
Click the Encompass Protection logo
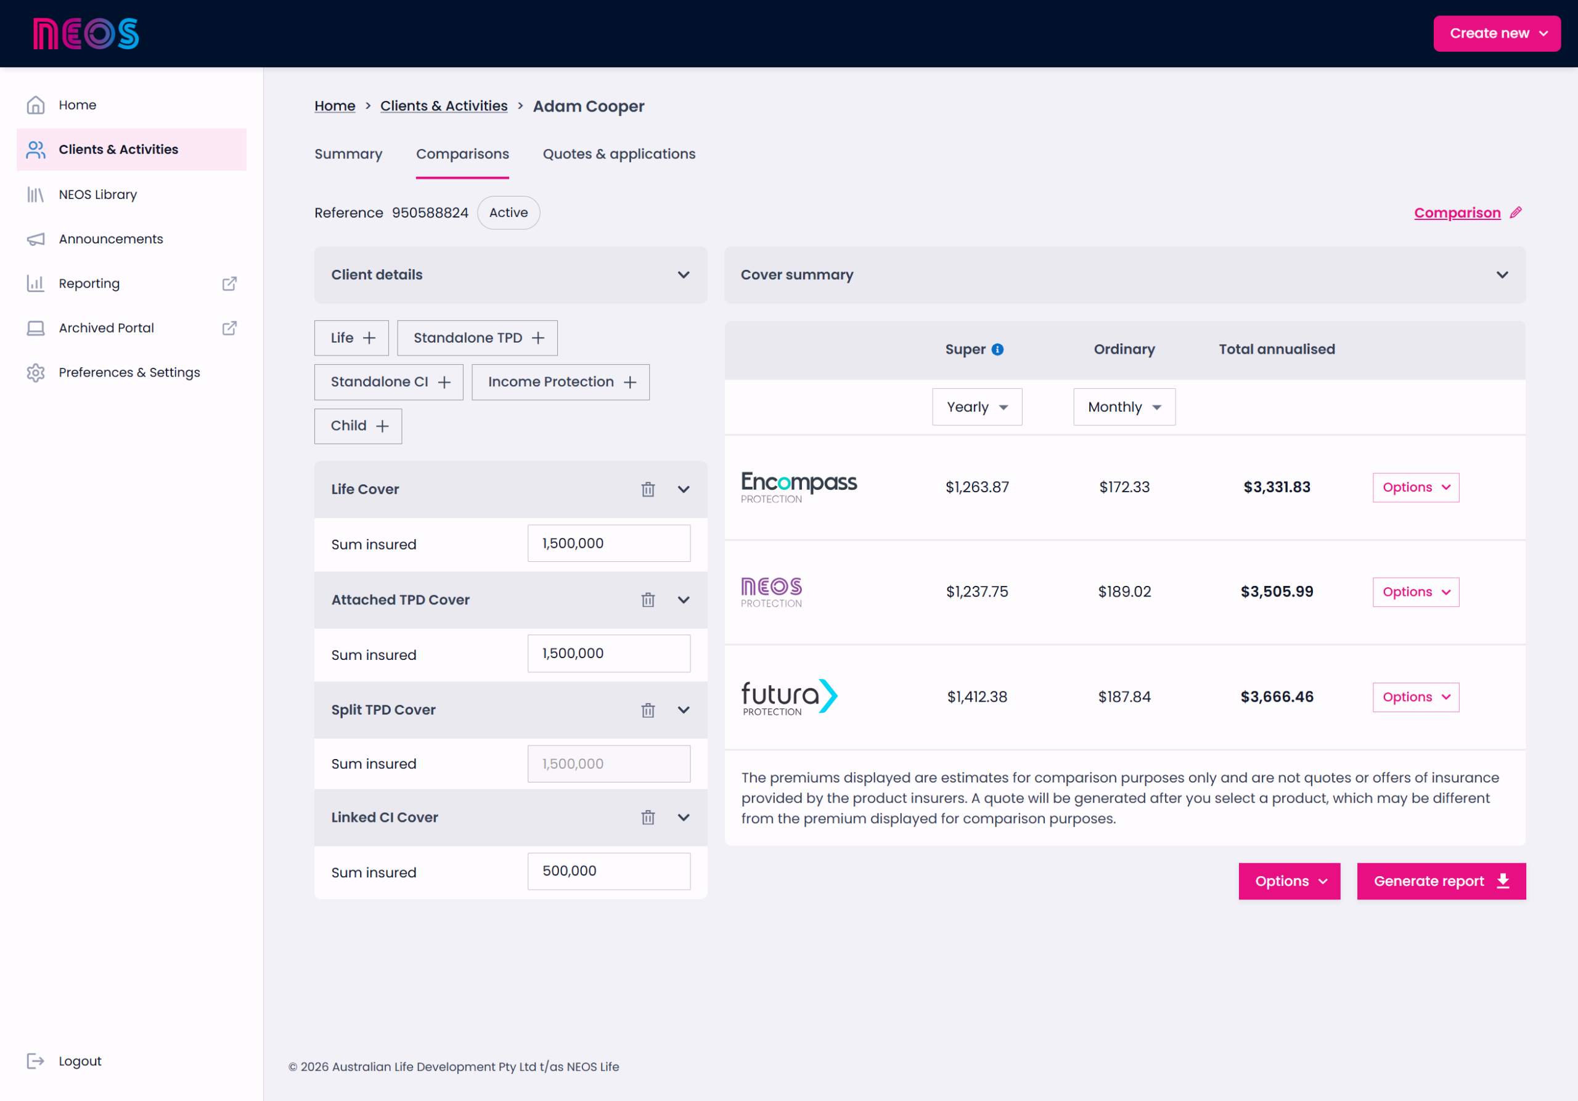(x=799, y=487)
